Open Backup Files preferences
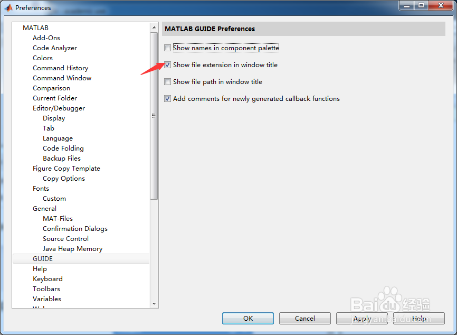Viewport: 457px width, 335px height. click(x=62, y=159)
